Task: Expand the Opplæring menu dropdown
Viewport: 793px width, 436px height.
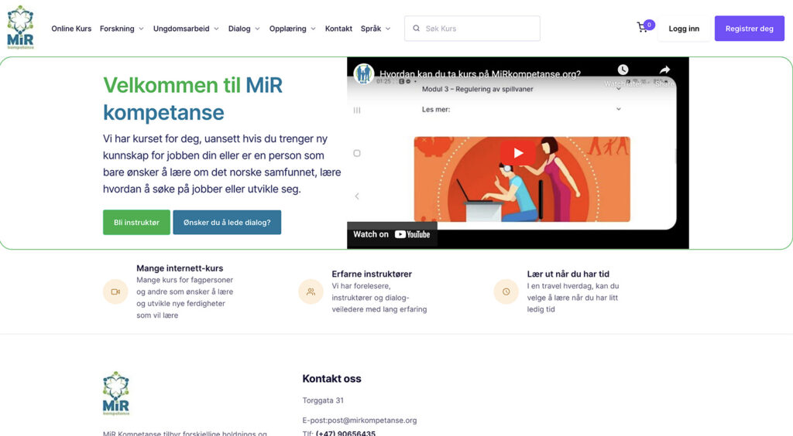Action: click(292, 29)
